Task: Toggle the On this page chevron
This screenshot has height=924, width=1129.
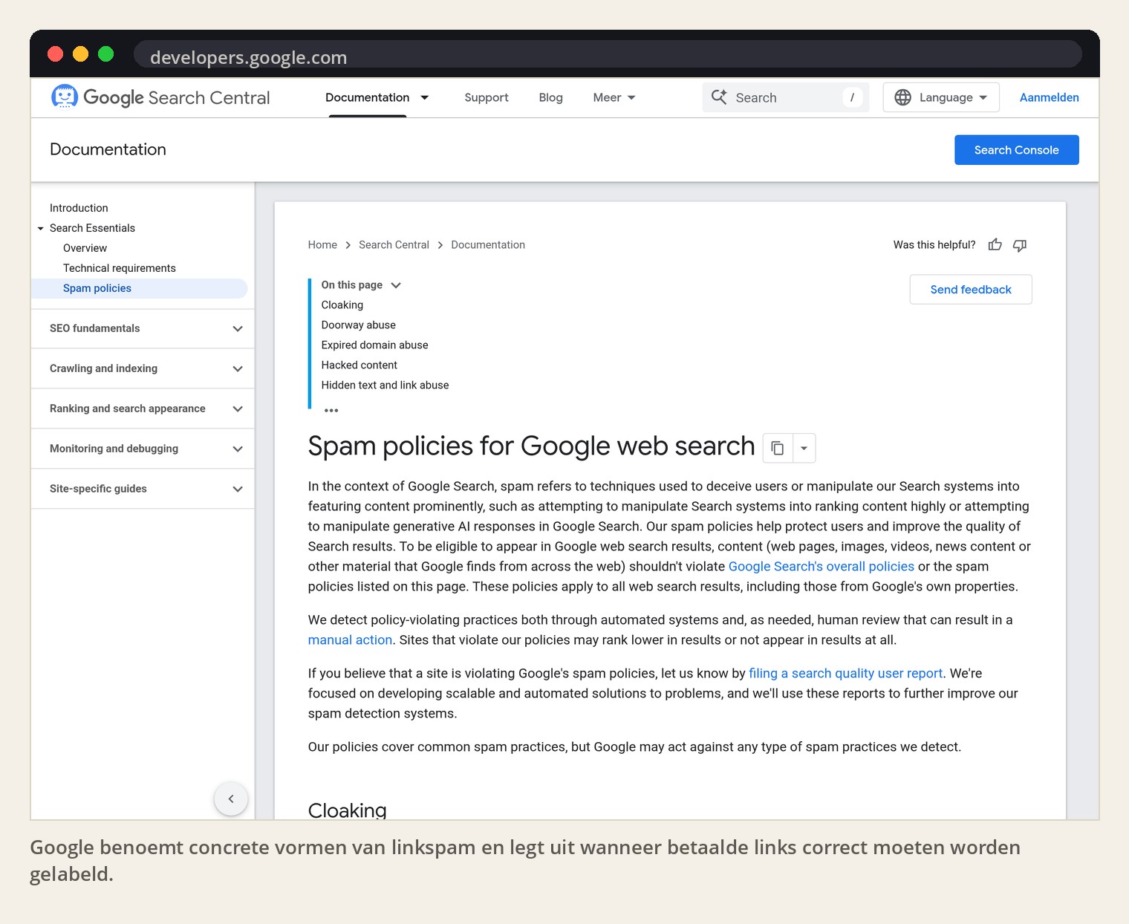Action: pyautogui.click(x=396, y=285)
